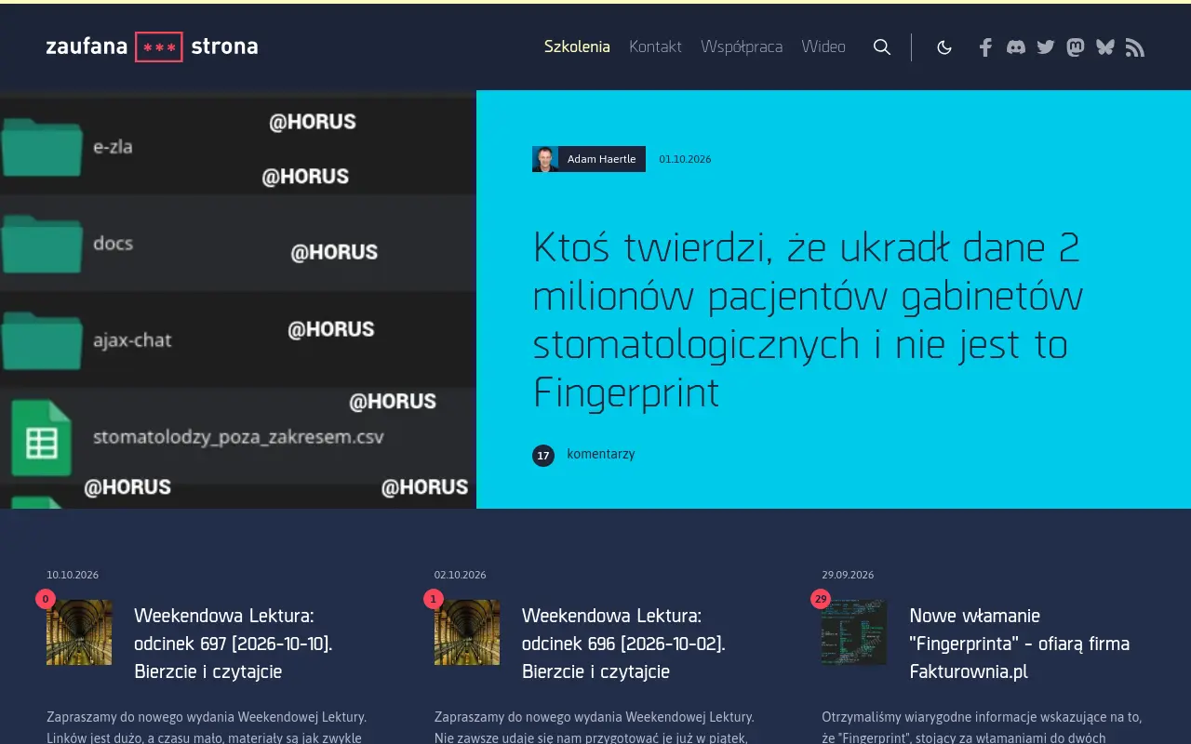Screen dimensions: 1191x744
Task: Click the 29 comments badge
Action: click(x=821, y=599)
